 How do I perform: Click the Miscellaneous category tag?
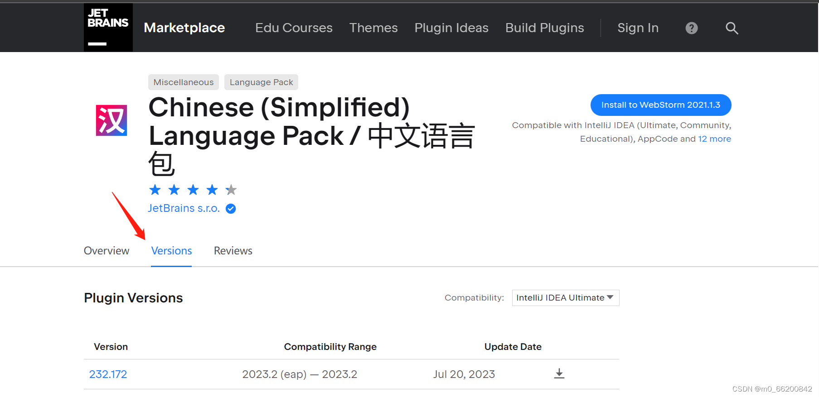[x=184, y=82]
